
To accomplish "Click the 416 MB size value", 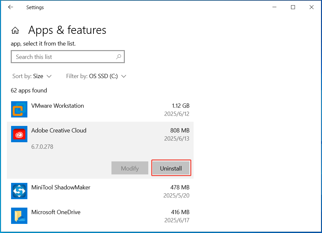I will [x=180, y=212].
